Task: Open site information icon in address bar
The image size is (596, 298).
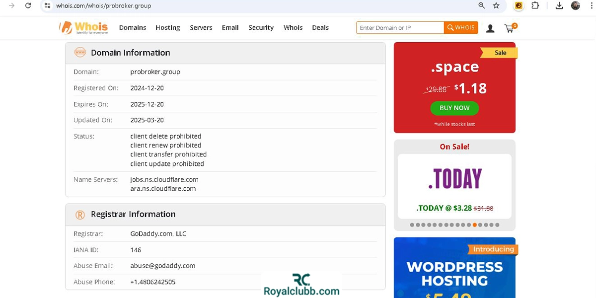Action: (x=47, y=5)
